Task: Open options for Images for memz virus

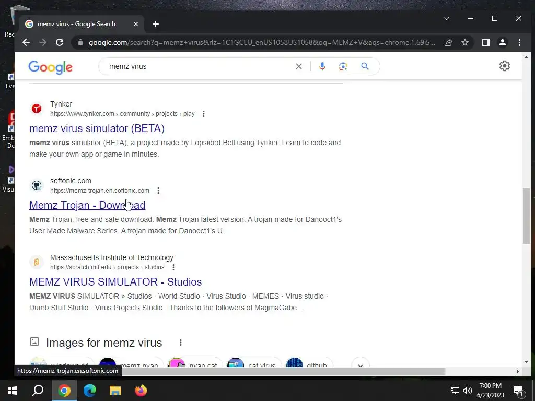Action: pyautogui.click(x=180, y=343)
